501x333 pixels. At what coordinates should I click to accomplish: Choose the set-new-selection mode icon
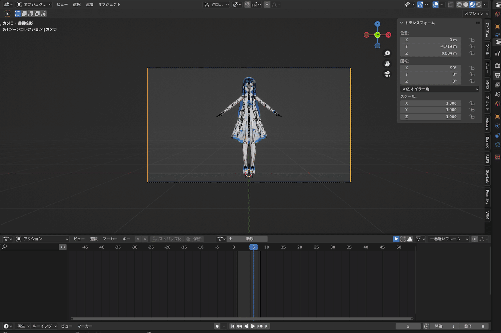click(18, 13)
